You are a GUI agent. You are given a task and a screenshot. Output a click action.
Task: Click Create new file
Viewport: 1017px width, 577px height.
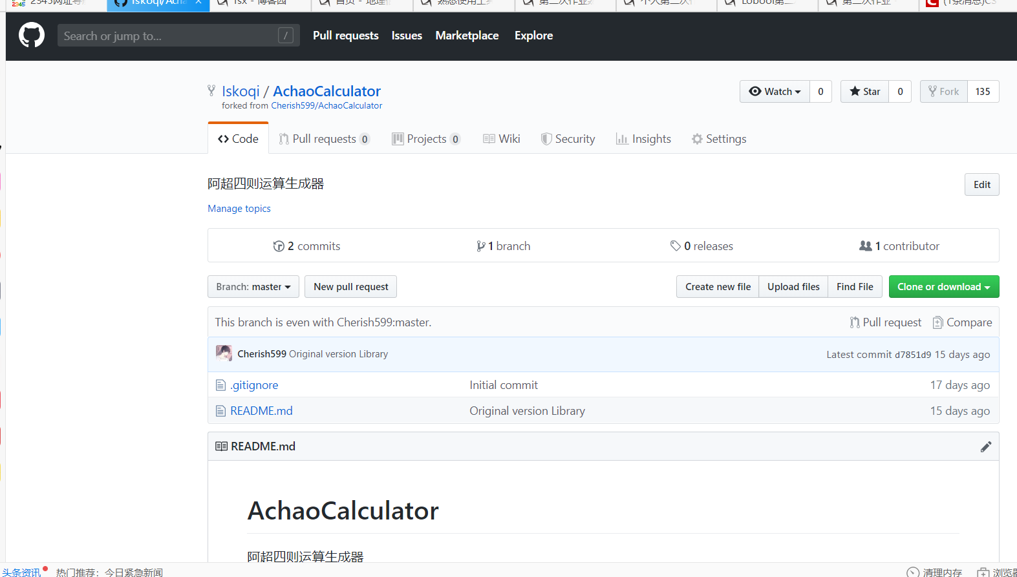click(x=718, y=287)
